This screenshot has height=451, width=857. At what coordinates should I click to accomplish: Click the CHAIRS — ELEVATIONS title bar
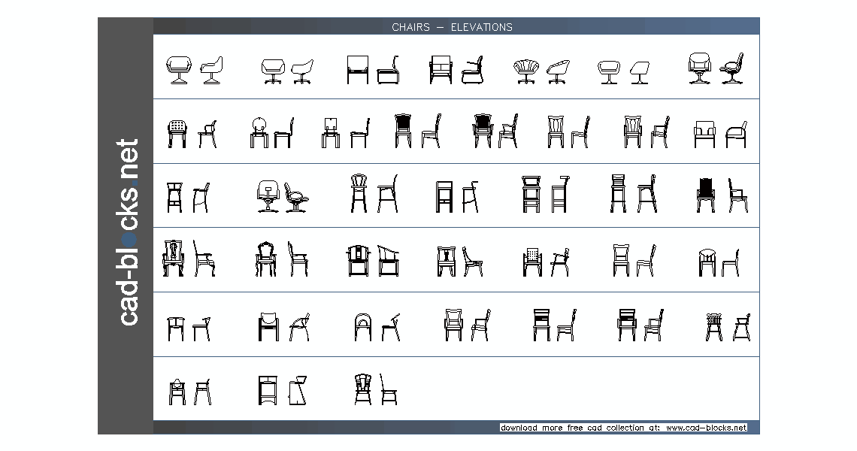click(451, 27)
